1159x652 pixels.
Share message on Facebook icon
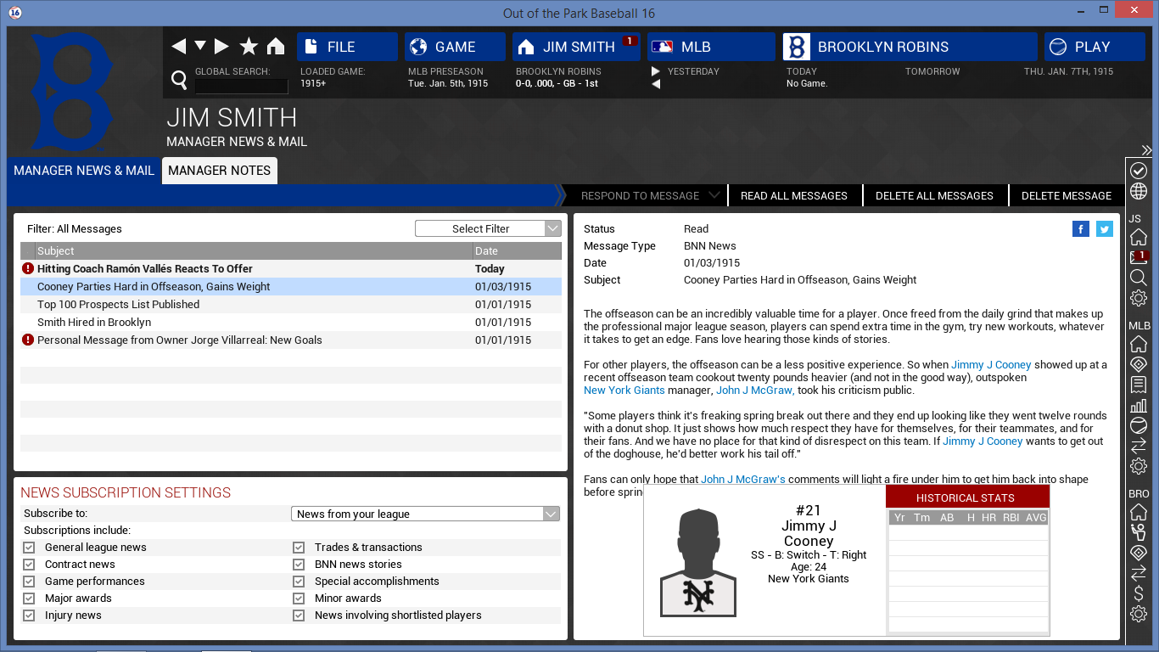point(1080,228)
